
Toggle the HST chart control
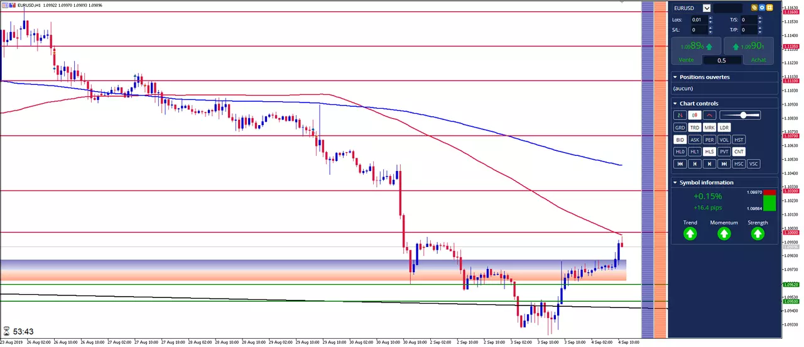click(x=739, y=140)
